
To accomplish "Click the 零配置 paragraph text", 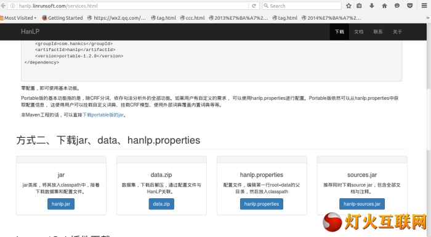I will click(x=51, y=88).
